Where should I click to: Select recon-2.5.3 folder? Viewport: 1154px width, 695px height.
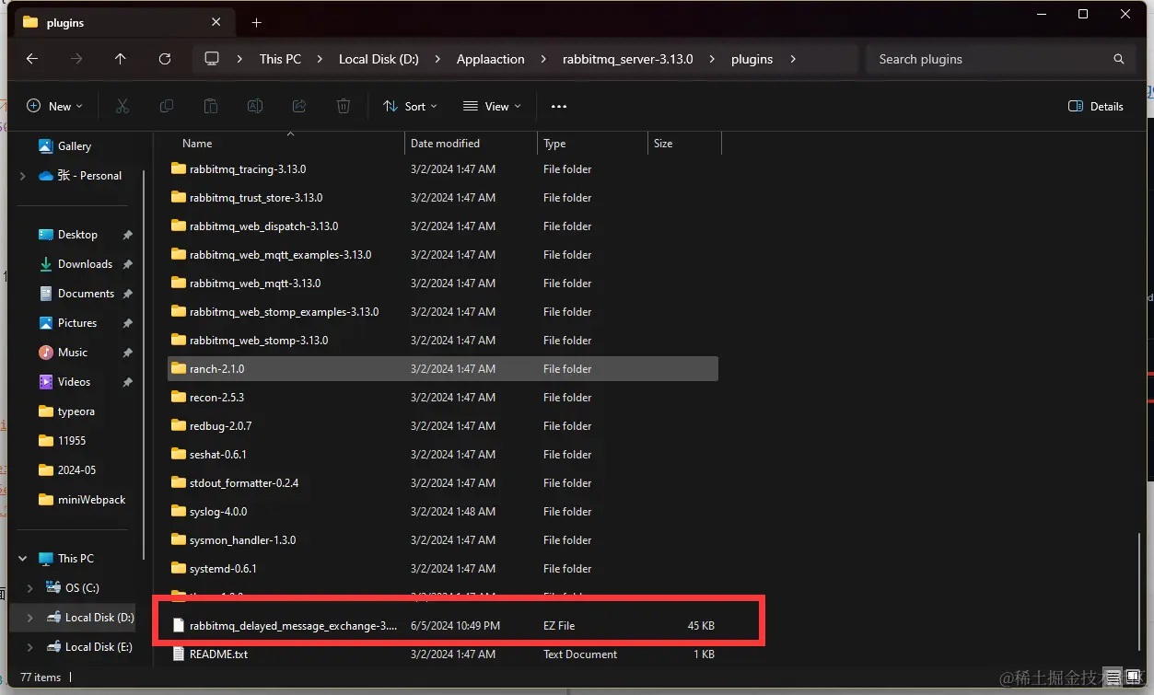442,397
